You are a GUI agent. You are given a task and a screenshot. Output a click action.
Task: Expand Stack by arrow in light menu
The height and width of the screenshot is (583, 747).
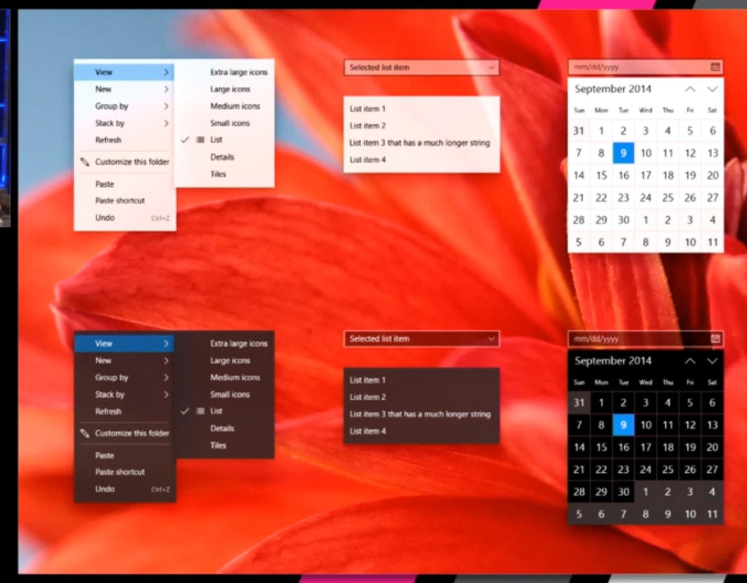coord(166,123)
